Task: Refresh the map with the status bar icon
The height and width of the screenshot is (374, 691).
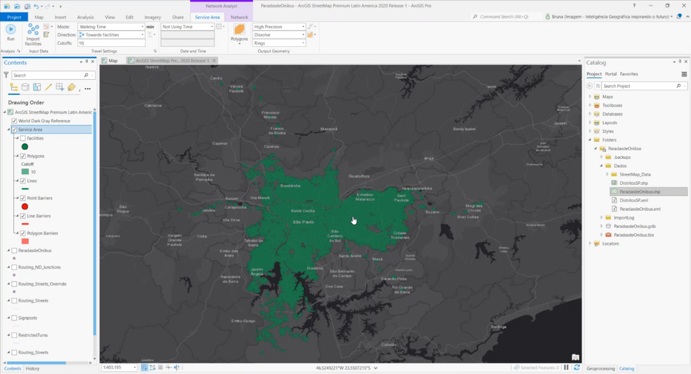Action: [577, 368]
